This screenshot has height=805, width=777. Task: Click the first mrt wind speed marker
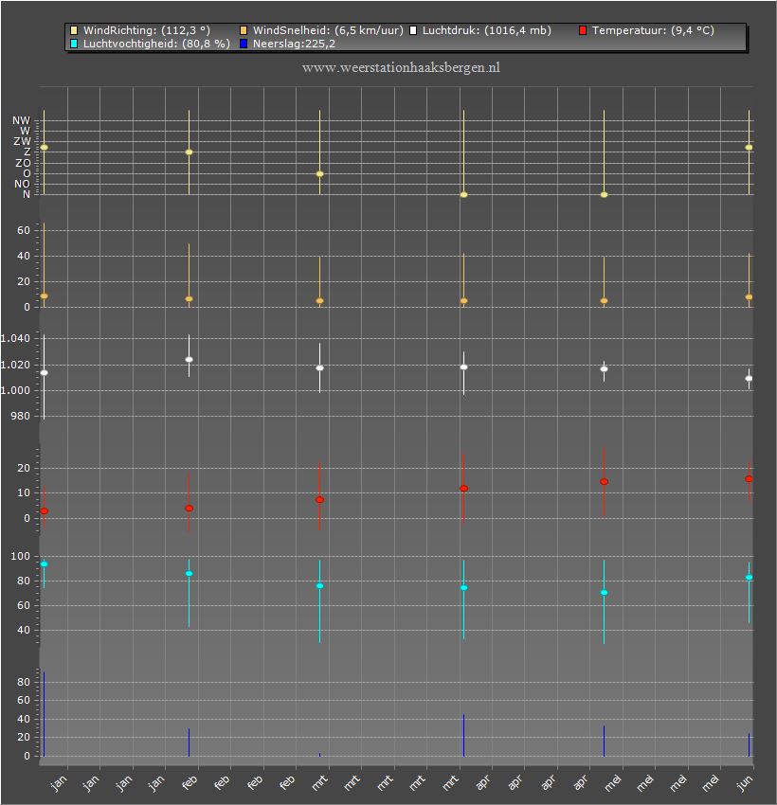click(319, 301)
